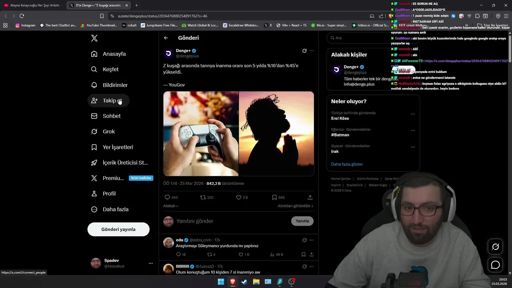Bookmark eda's comment
512x288 pixels.
(x=303, y=254)
